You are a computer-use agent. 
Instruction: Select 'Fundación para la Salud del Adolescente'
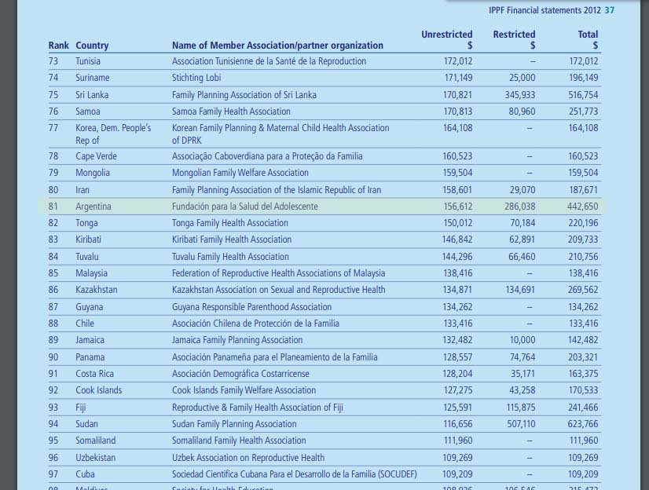point(245,207)
